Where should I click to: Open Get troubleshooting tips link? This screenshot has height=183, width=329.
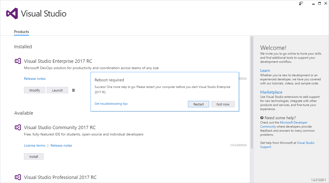click(x=111, y=104)
